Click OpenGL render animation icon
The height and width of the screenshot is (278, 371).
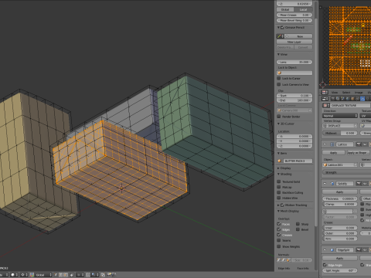tap(114, 275)
